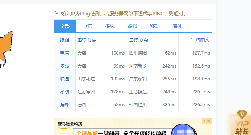The width and height of the screenshot is (251, 135).
Task: Click the 52ms value
Action: (119, 105)
